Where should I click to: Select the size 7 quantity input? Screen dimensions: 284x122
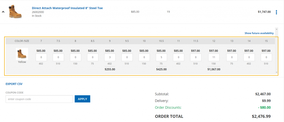click(x=41, y=57)
